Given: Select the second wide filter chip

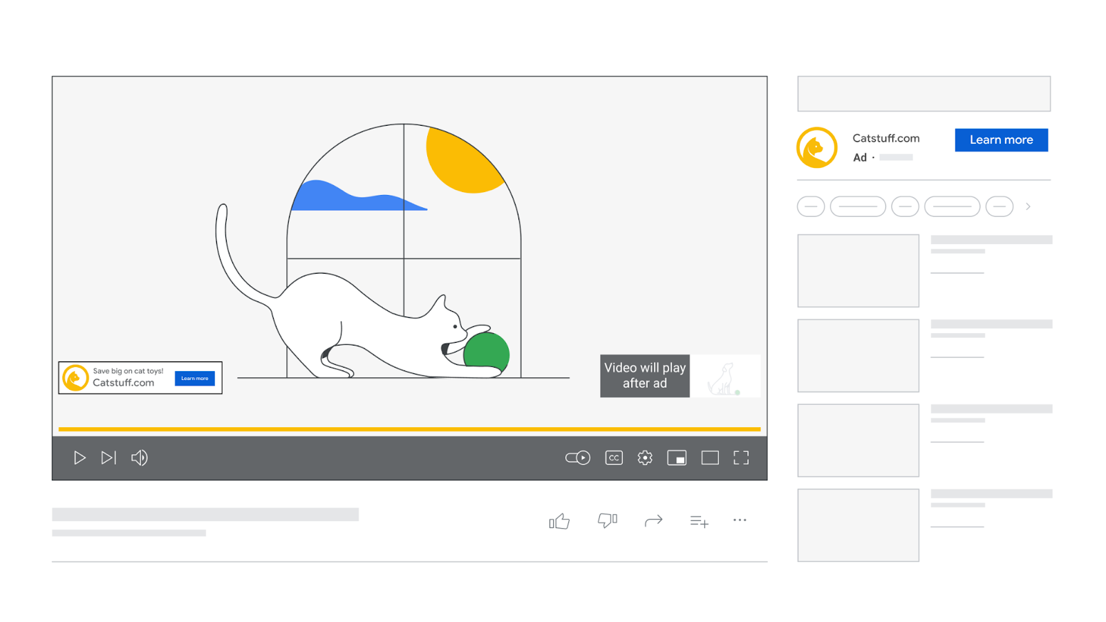Looking at the screenshot, I should [858, 207].
